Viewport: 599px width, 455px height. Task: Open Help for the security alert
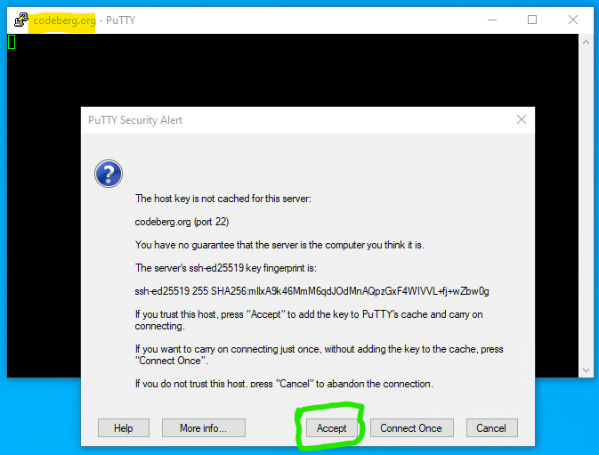coord(124,428)
